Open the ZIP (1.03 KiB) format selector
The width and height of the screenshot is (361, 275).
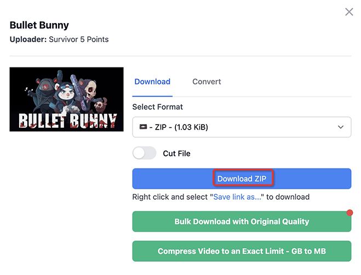[242, 127]
